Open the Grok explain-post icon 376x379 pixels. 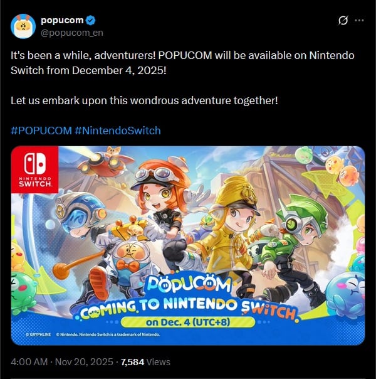343,21
